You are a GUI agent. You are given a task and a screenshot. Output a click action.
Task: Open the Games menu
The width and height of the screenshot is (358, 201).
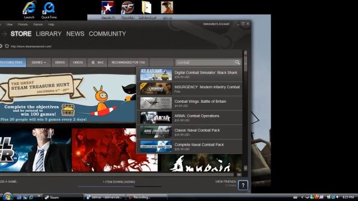[x=38, y=25]
